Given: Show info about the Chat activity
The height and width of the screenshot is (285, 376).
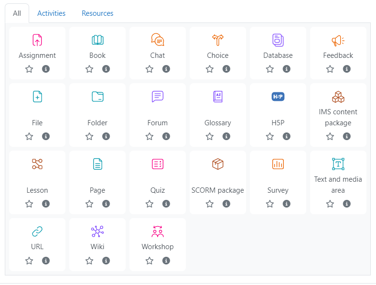Looking at the screenshot, I should pos(166,69).
